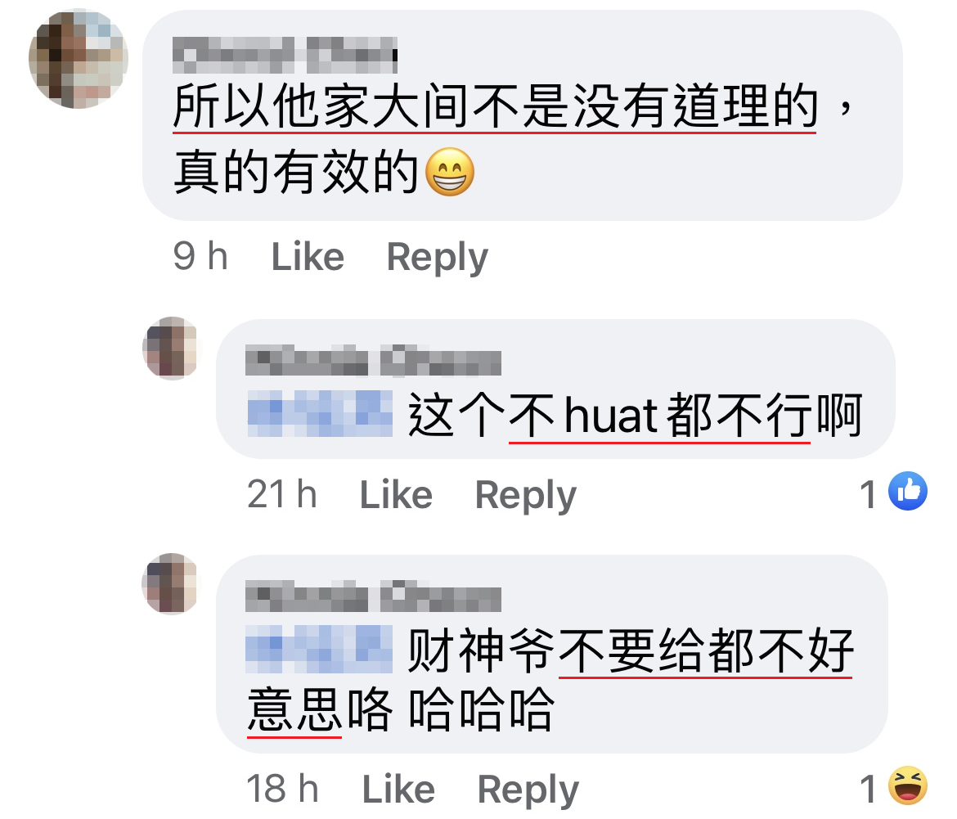The width and height of the screenshot is (957, 819).
Task: Click the 18 h timestamp
Action: click(x=282, y=789)
